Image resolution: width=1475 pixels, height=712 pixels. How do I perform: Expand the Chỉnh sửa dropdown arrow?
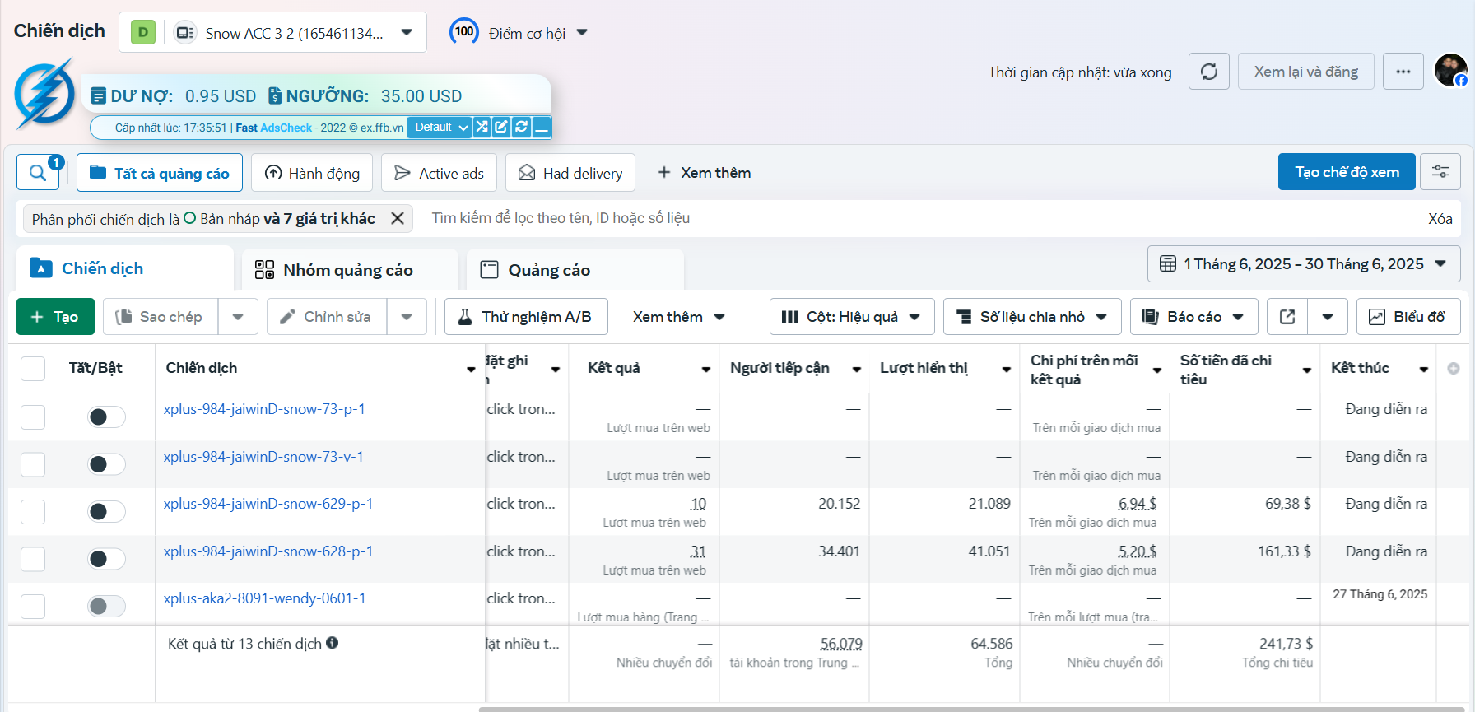pos(407,317)
